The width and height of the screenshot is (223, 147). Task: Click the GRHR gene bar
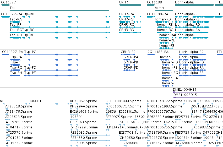coord(130,5)
